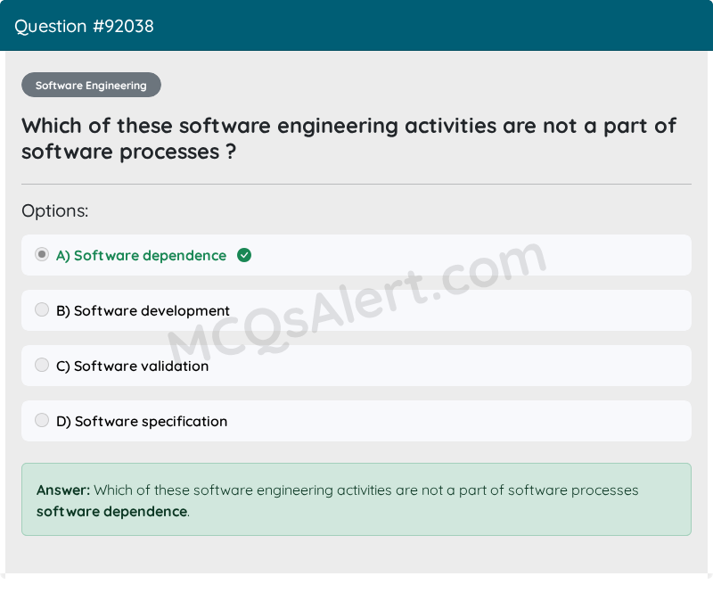Viewport: 713px width, 601px height.
Task: Click bold 'software dependence' in the answer
Action: 112,512
